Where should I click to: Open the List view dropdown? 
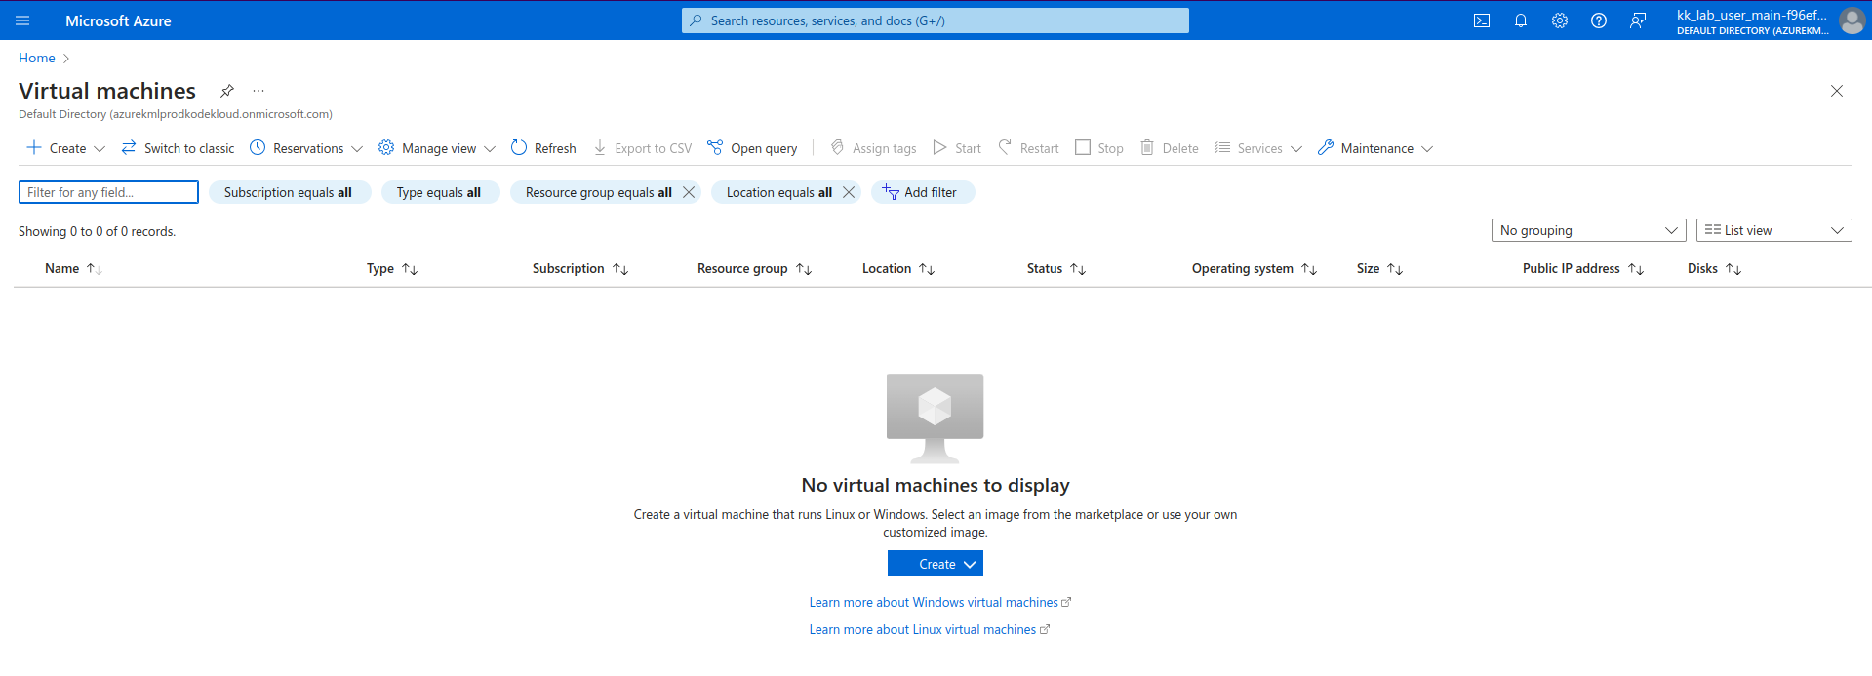click(x=1773, y=230)
